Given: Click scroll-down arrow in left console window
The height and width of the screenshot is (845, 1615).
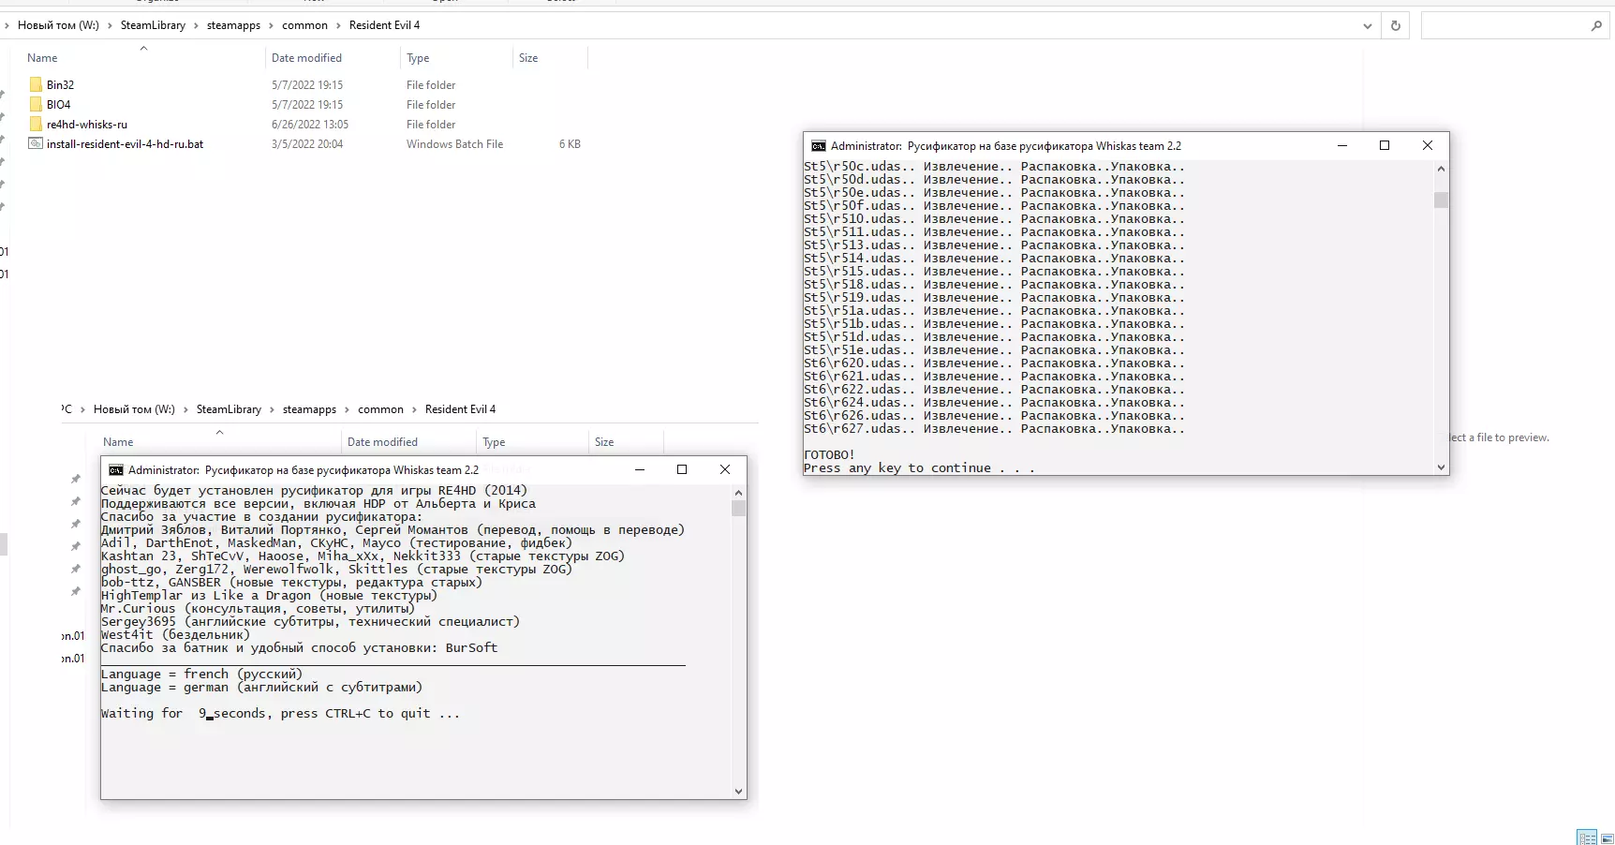Looking at the screenshot, I should [x=738, y=792].
